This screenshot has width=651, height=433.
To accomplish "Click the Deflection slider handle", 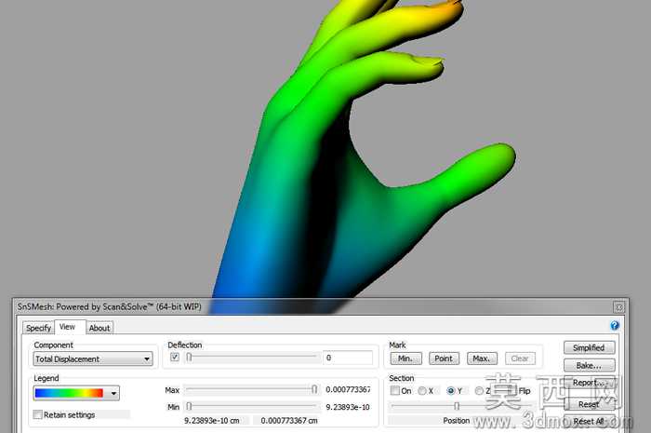I will 189,357.
